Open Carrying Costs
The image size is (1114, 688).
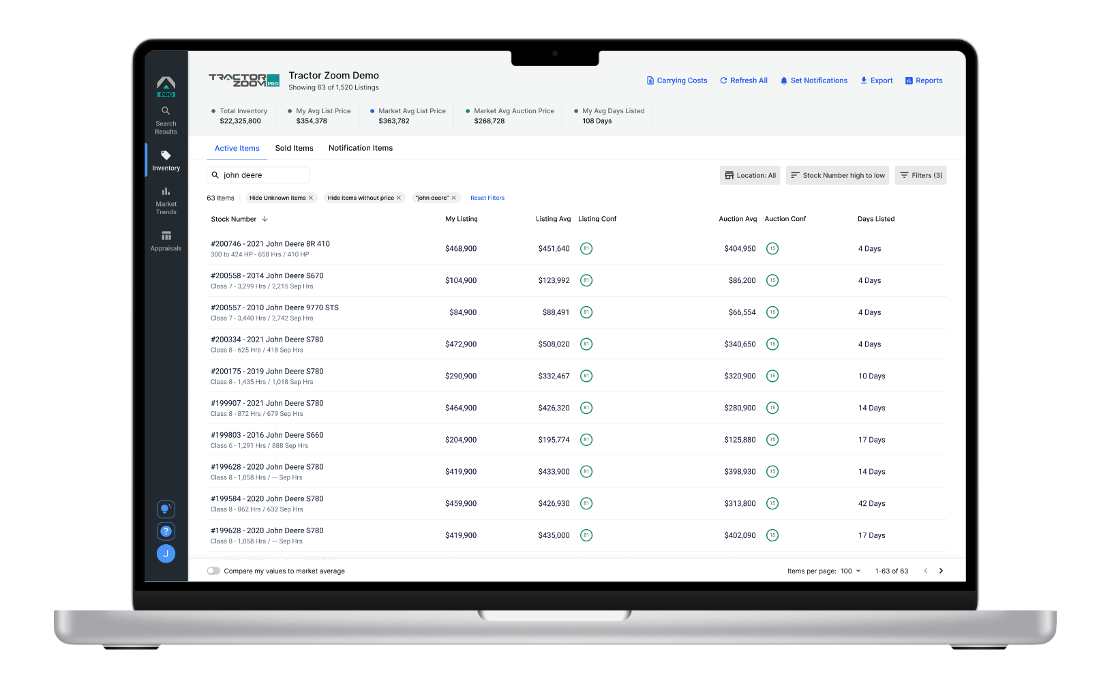676,80
